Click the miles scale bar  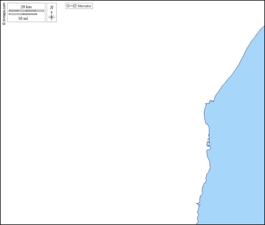[x=23, y=14]
